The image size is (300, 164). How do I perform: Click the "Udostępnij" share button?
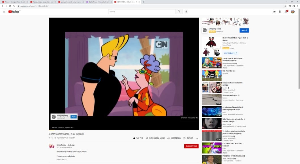174,138
